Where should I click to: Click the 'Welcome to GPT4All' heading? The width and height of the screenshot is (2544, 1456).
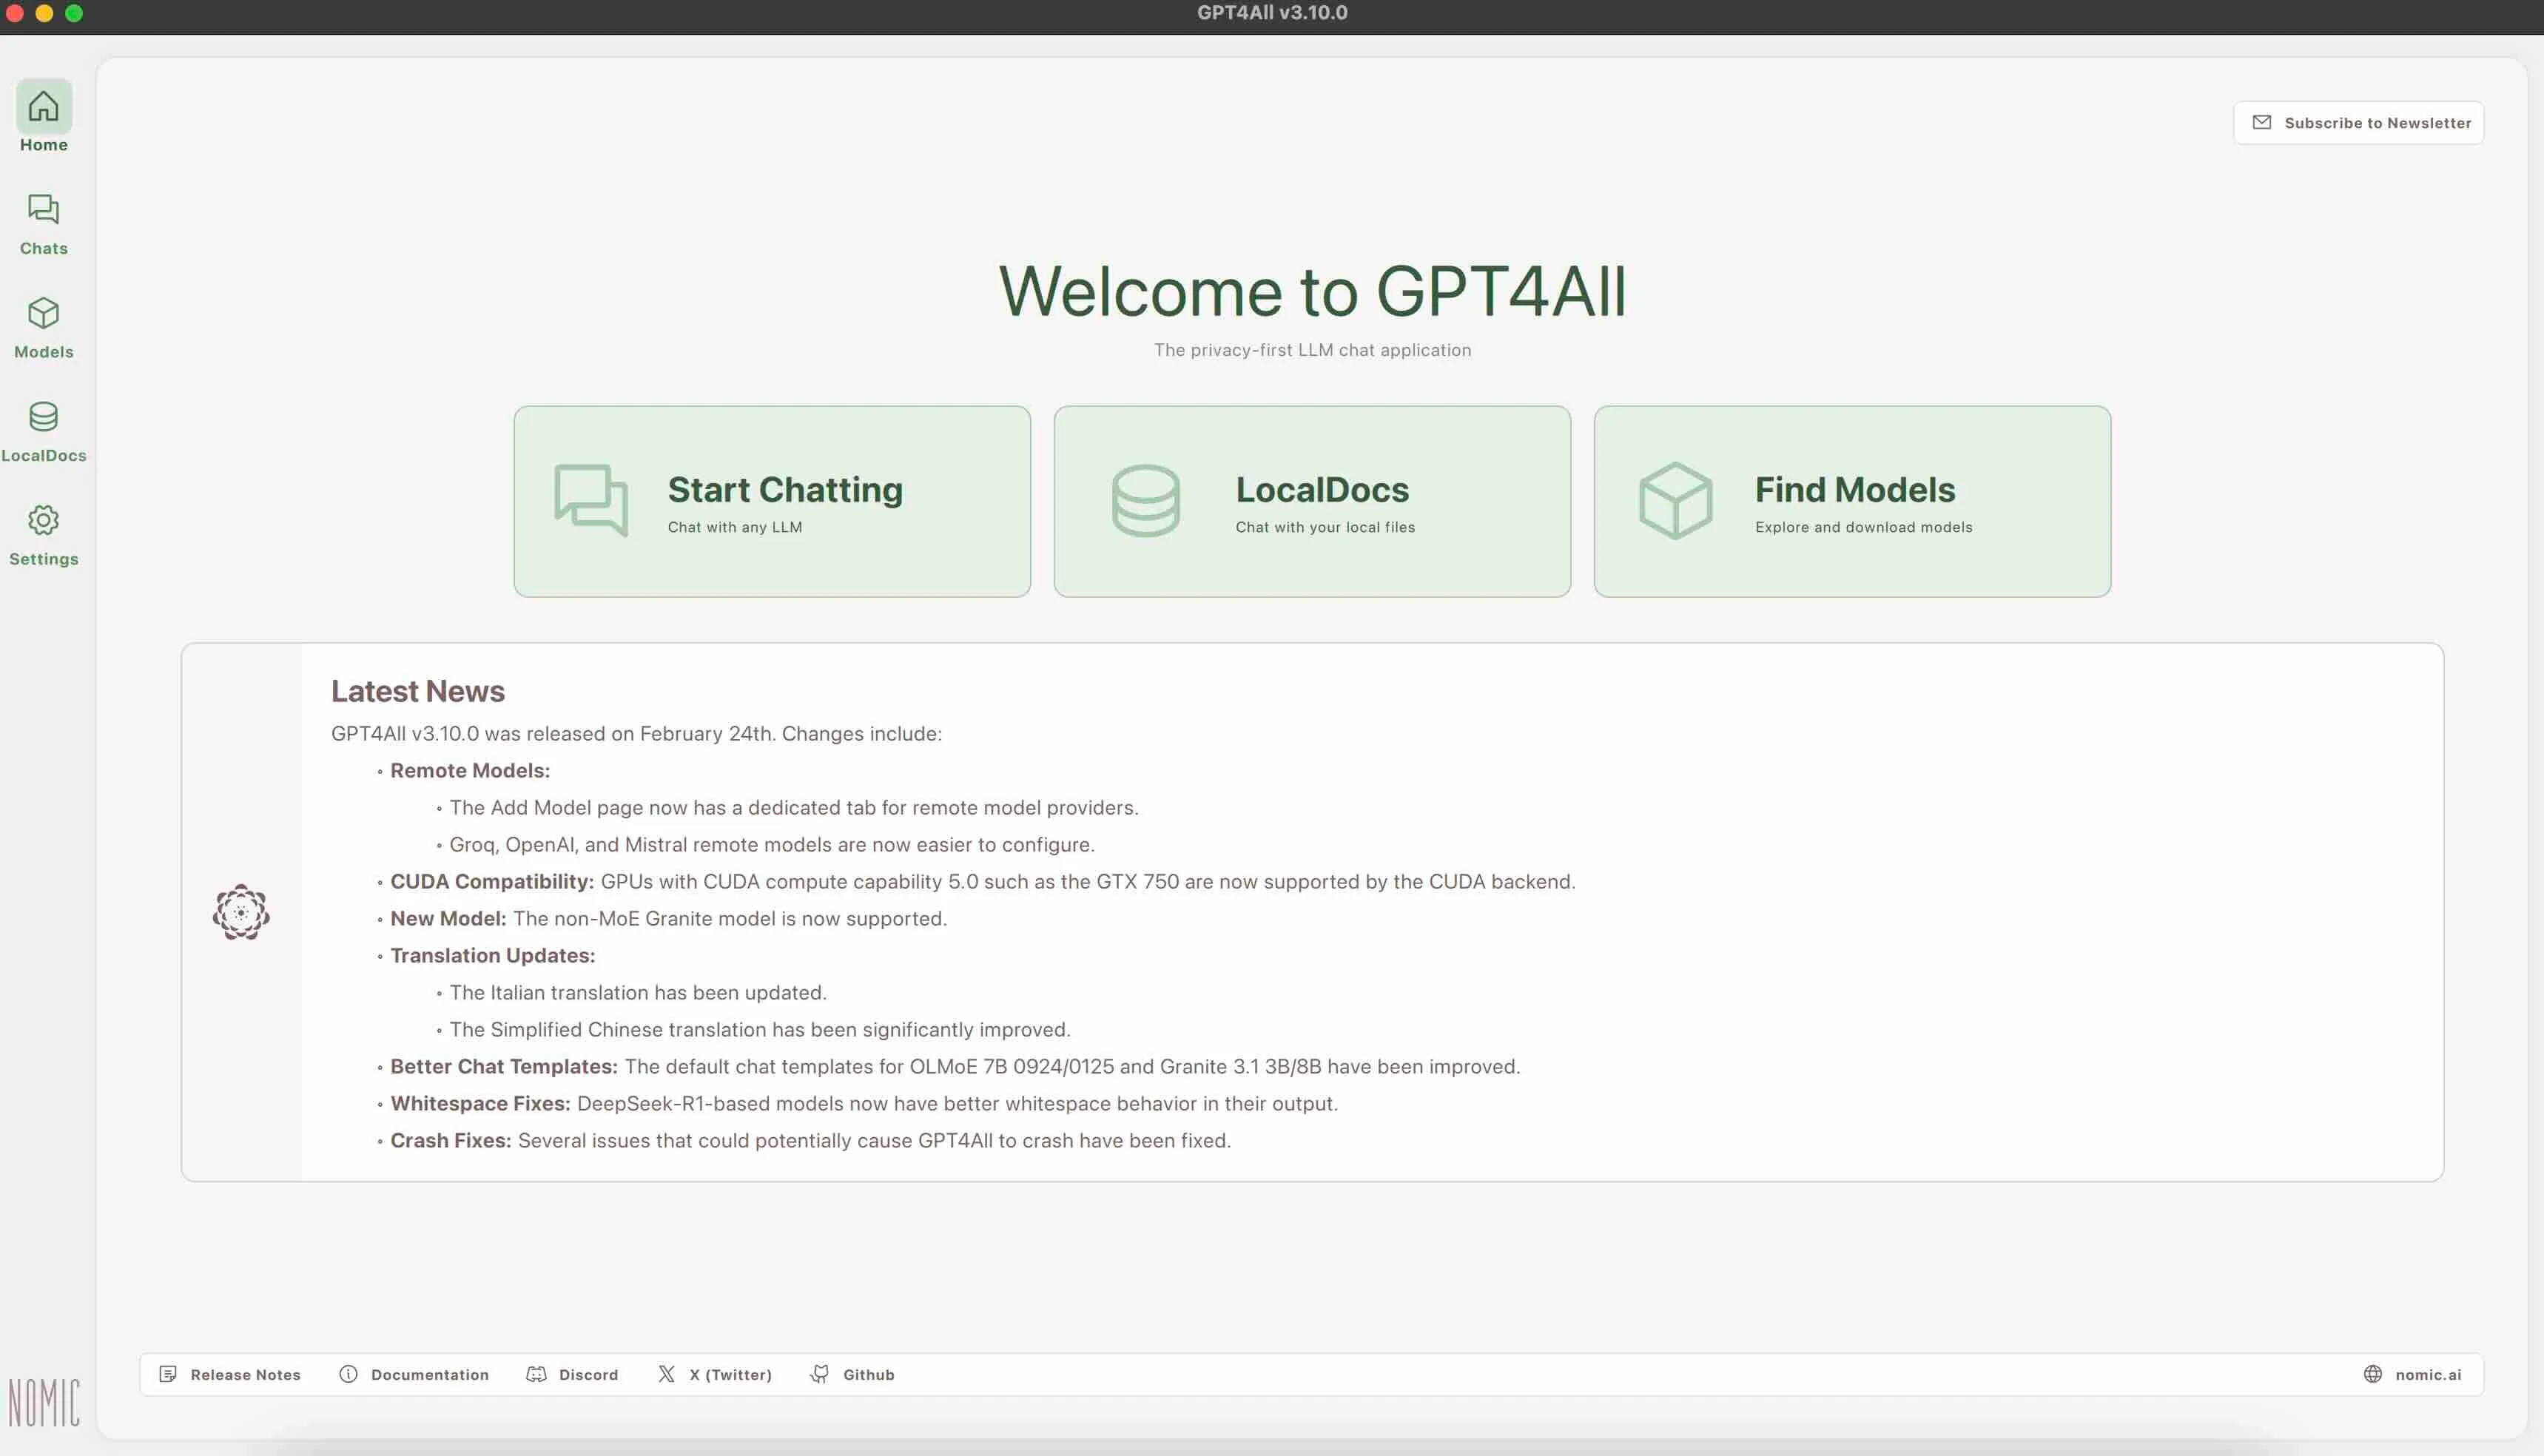(1312, 291)
